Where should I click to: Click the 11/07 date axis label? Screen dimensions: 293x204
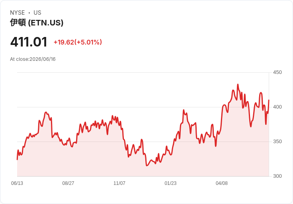click(x=119, y=183)
